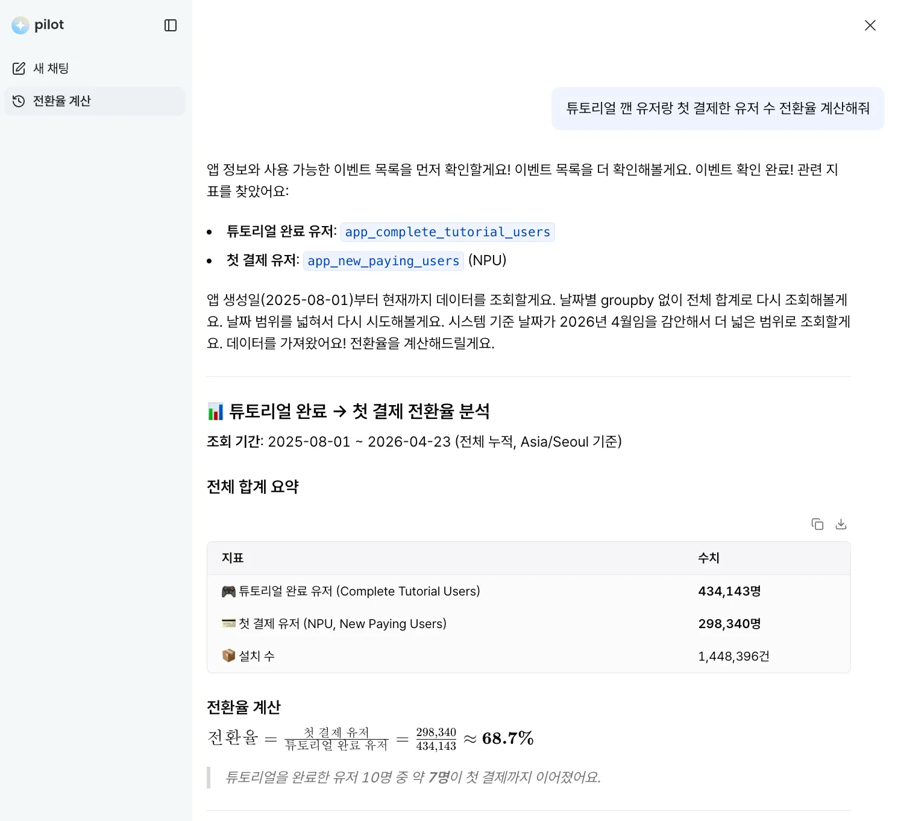Click the credit card icon in table

point(228,624)
